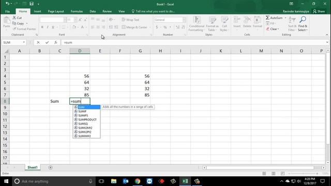331x186 pixels.
Task: Choose SUM from the autocomplete list
Action: pyautogui.click(x=87, y=107)
